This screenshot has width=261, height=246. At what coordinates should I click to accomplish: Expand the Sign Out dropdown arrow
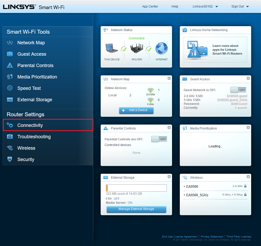(247, 7)
